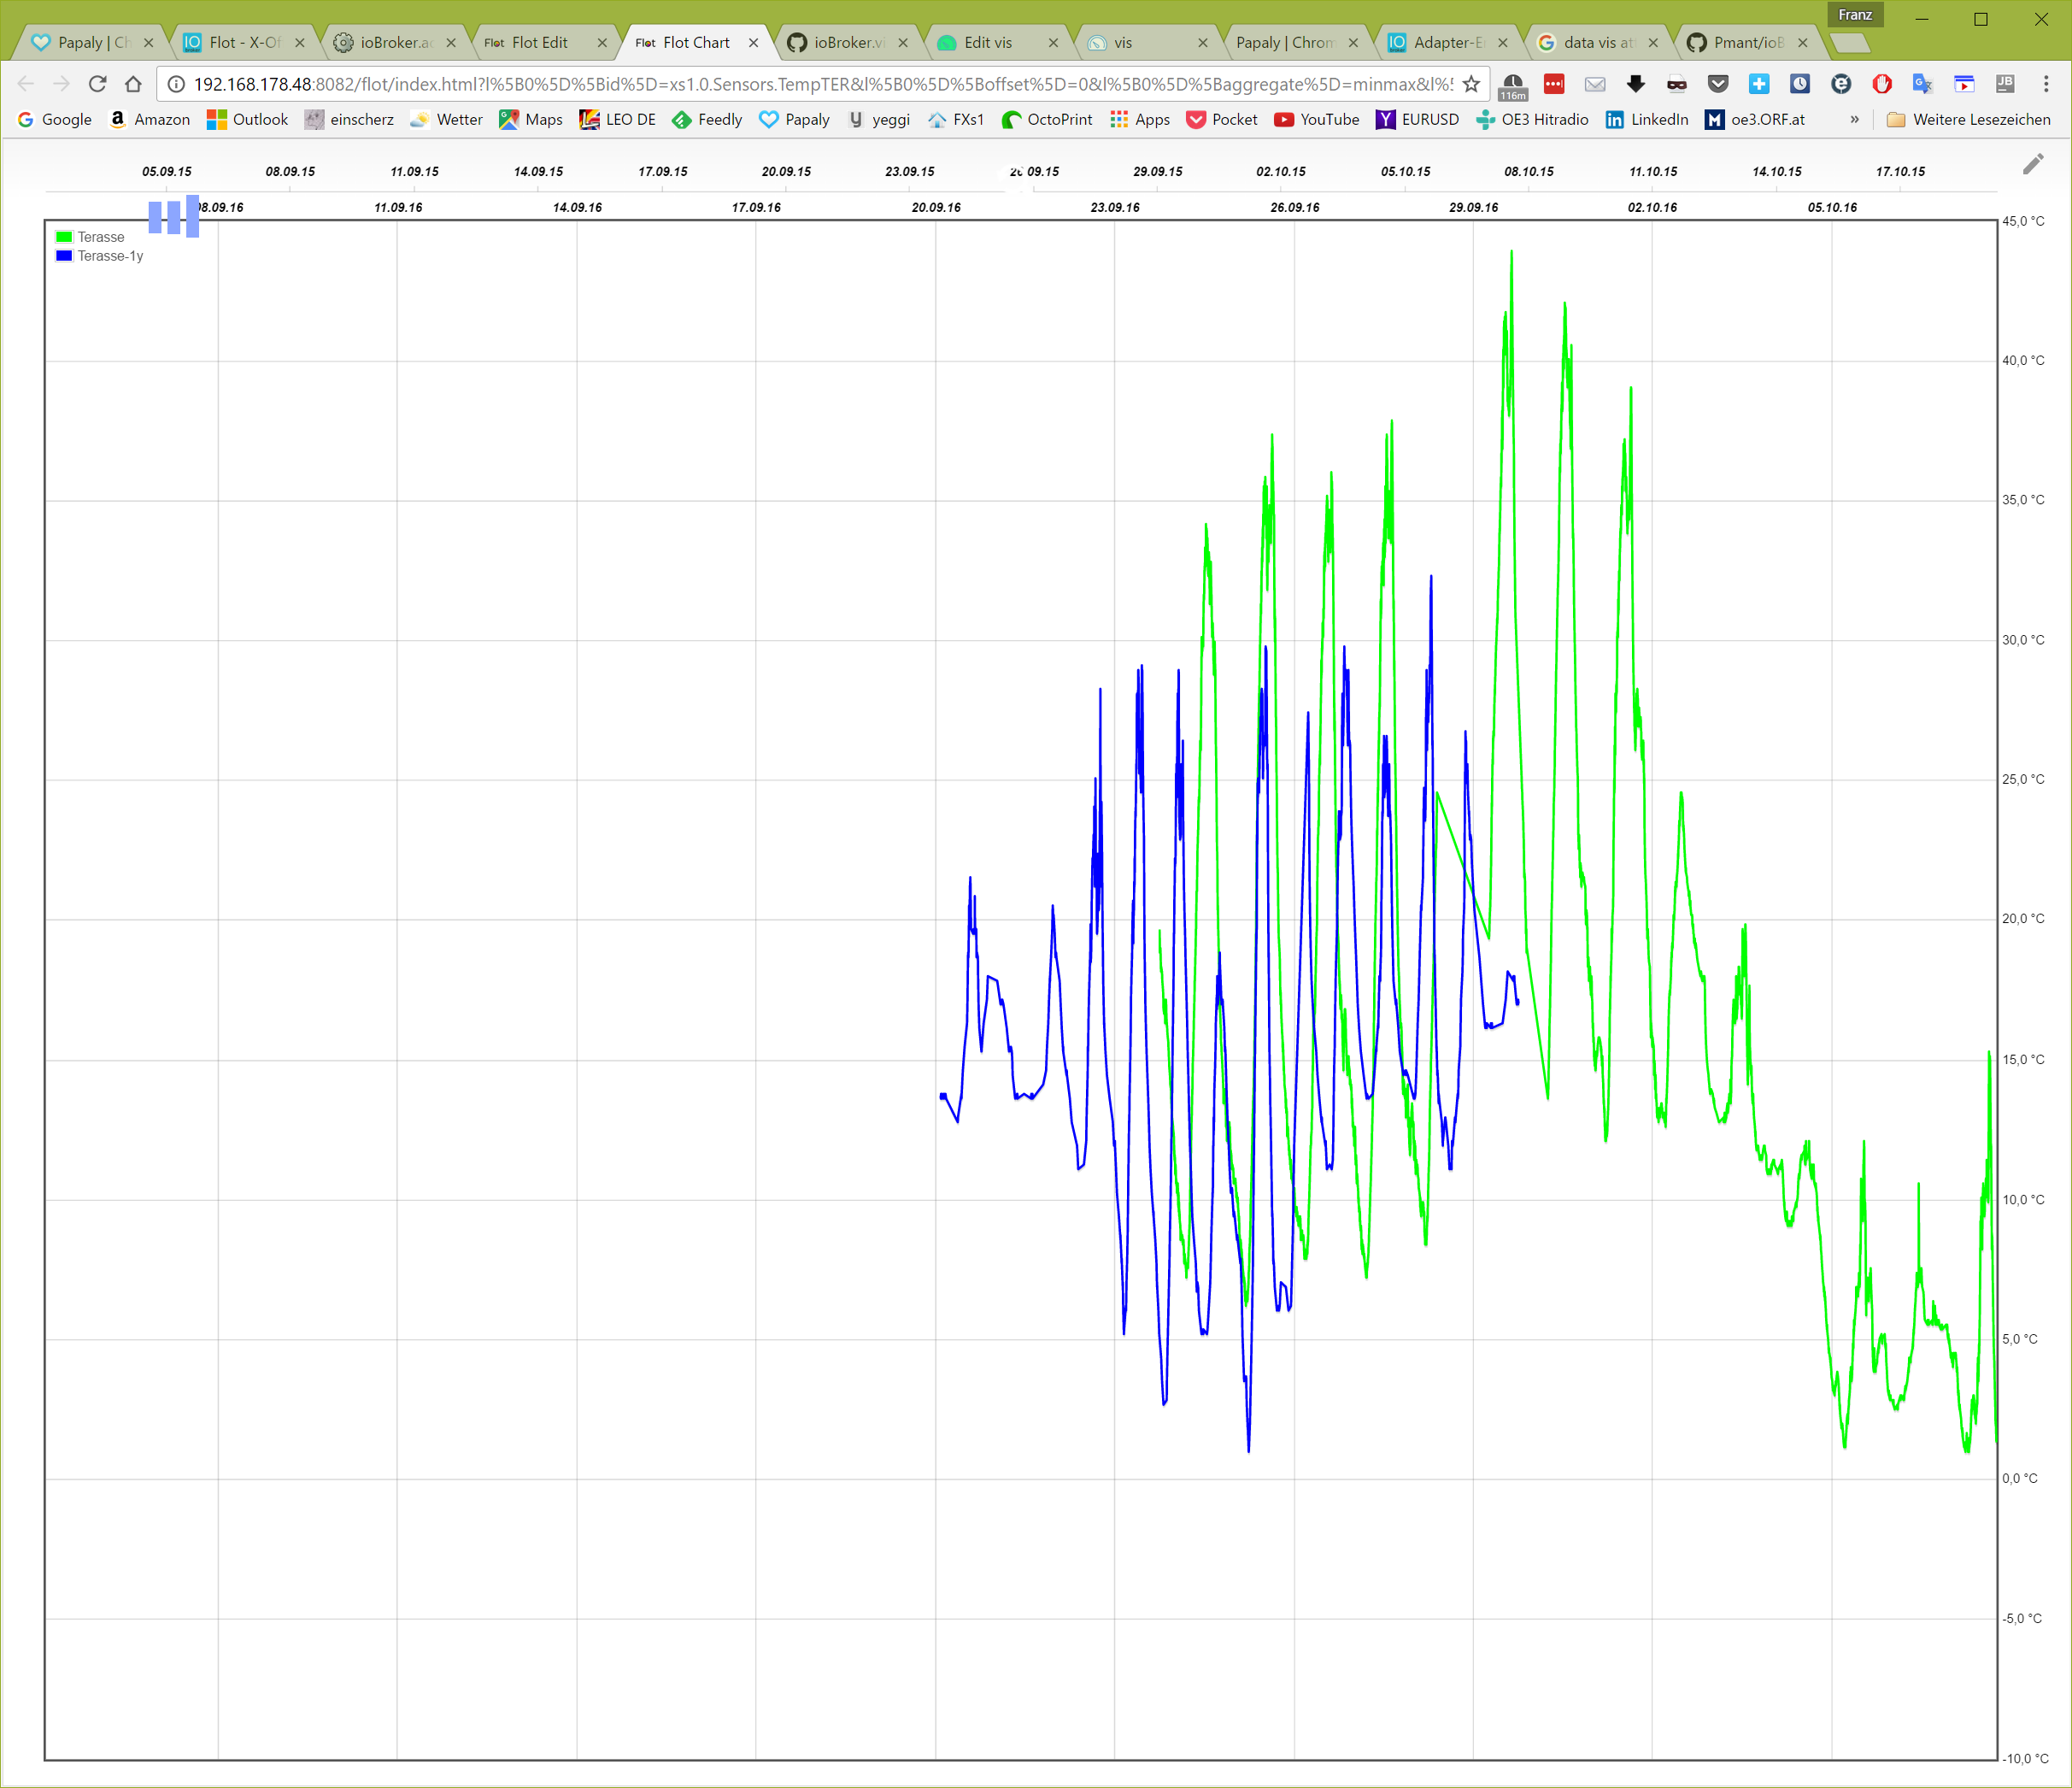Click the pencil edit chart icon

pos(2032,164)
